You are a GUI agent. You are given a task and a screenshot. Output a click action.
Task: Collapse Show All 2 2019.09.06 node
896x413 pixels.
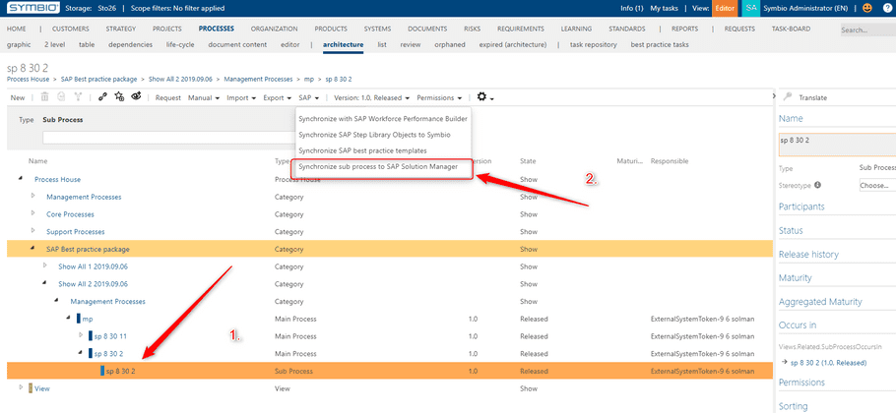pyautogui.click(x=45, y=283)
